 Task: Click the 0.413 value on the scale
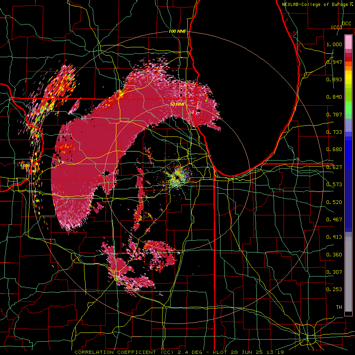[334, 237]
